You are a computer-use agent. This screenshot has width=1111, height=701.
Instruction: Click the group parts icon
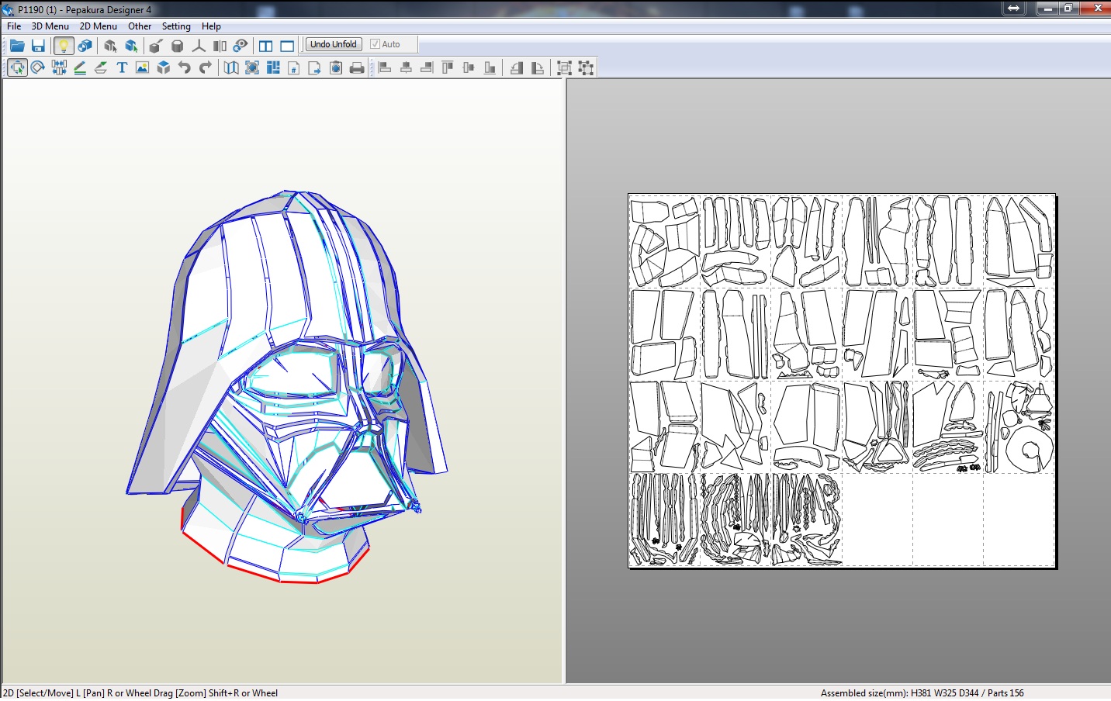click(564, 67)
